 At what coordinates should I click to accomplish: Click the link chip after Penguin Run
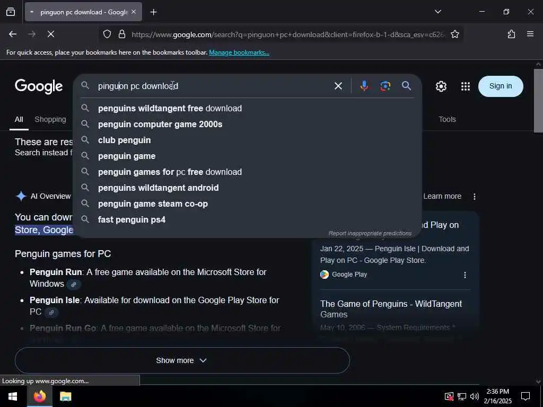tap(73, 285)
